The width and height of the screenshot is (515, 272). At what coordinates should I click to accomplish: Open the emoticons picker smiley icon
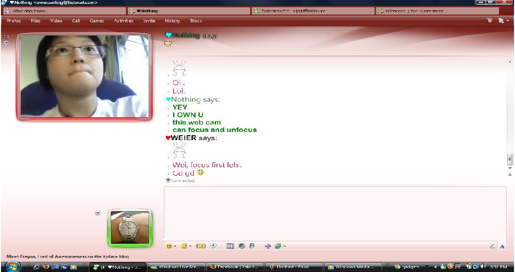pyautogui.click(x=169, y=246)
